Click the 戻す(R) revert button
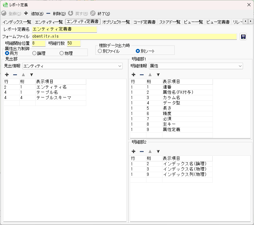Image resolution: width=254 pixels, height=225 pixels. tap(78, 13)
